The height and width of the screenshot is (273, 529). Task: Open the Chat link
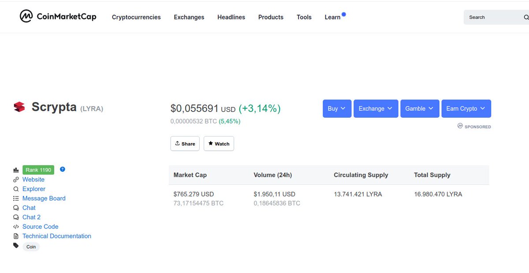tap(29, 208)
